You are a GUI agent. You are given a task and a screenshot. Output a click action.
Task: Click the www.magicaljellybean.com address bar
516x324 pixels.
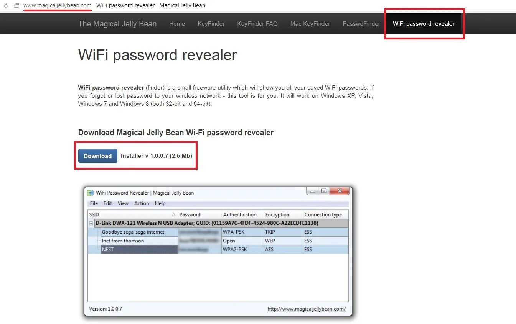tap(58, 5)
